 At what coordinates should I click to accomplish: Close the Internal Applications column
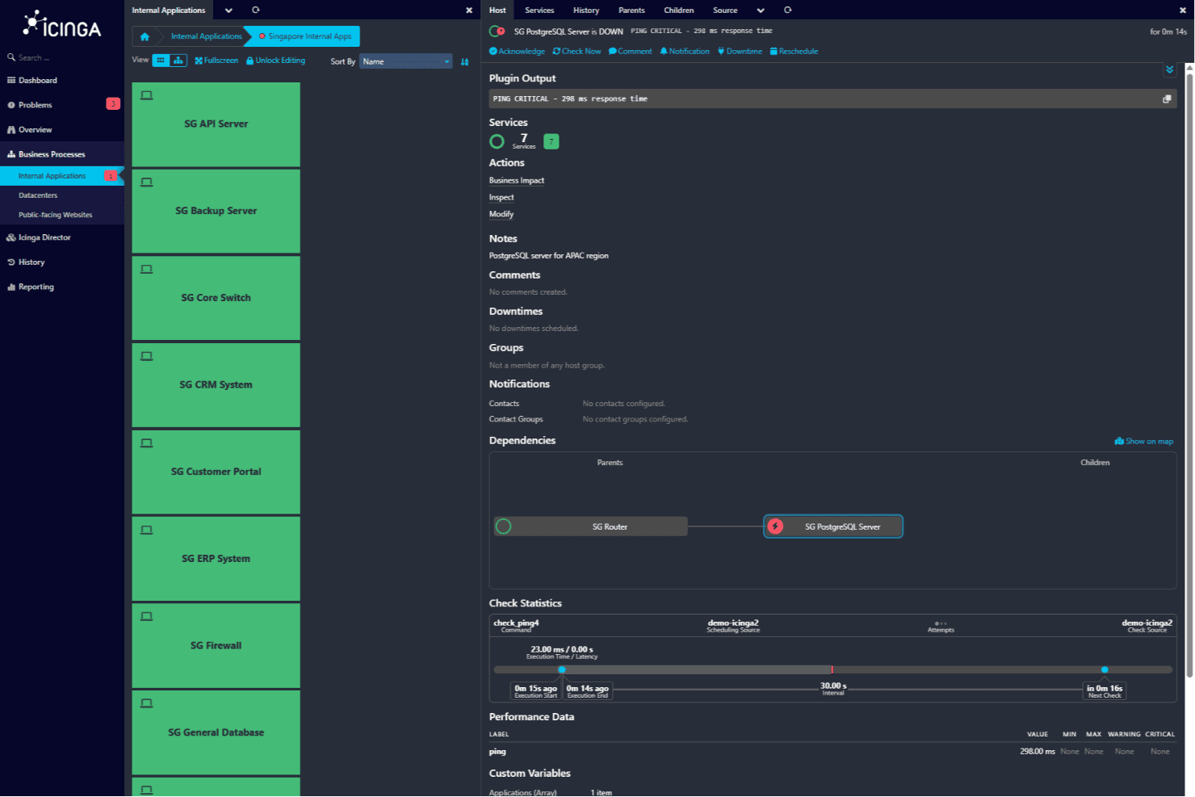469,10
